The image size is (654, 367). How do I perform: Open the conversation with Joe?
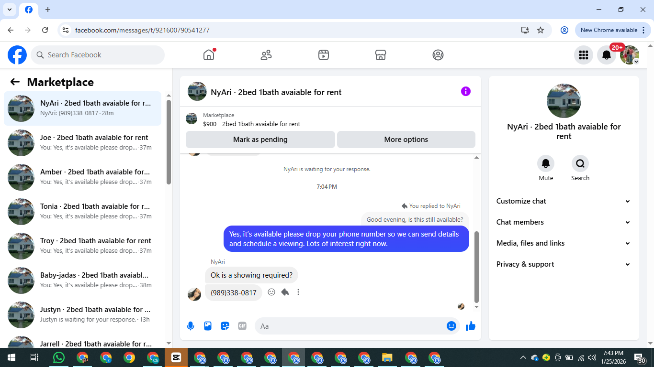tap(82, 143)
